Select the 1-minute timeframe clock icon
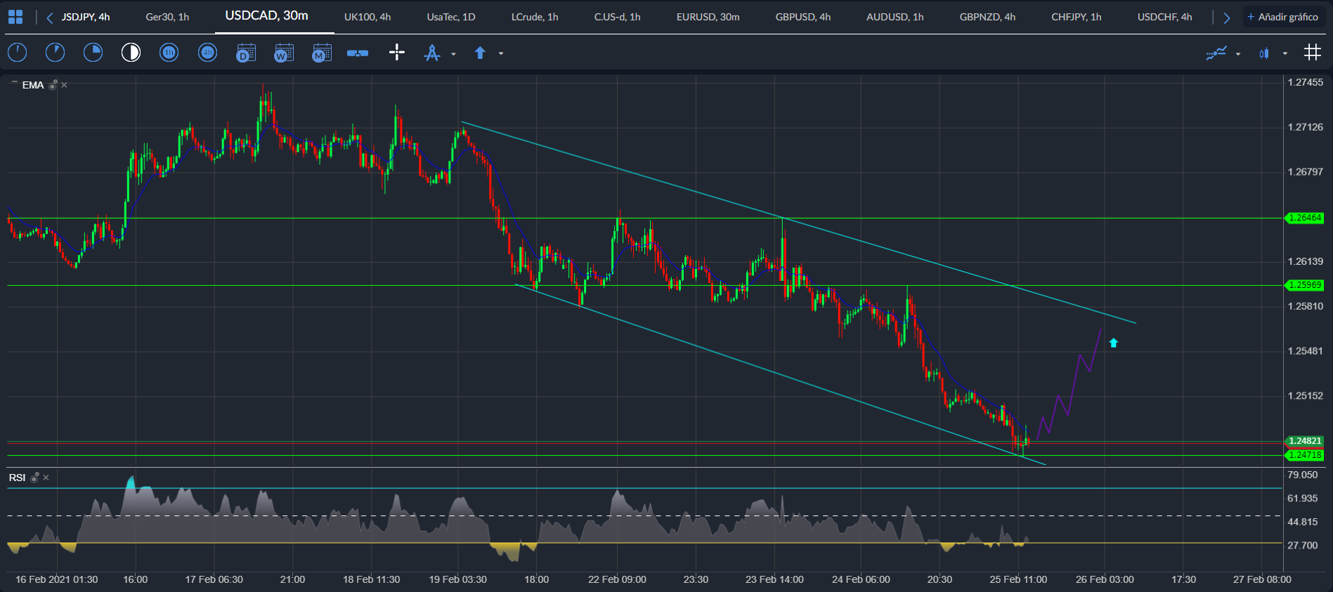1333x592 pixels. (17, 53)
